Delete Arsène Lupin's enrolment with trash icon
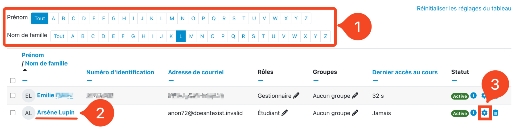The height and width of the screenshot is (127, 518). pos(495,113)
